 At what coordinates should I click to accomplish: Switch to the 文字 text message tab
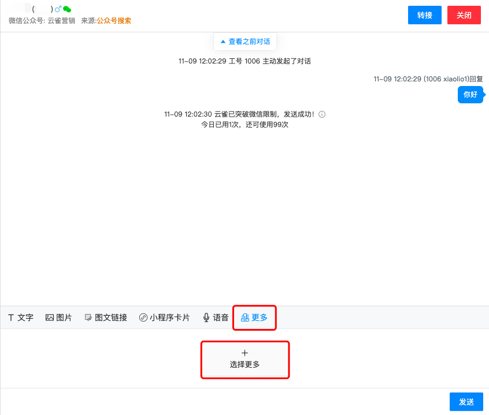20,317
